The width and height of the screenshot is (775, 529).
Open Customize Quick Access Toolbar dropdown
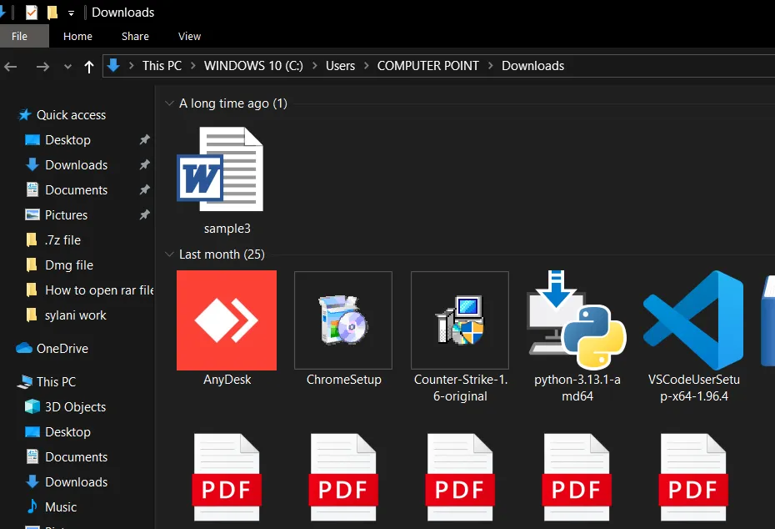71,13
